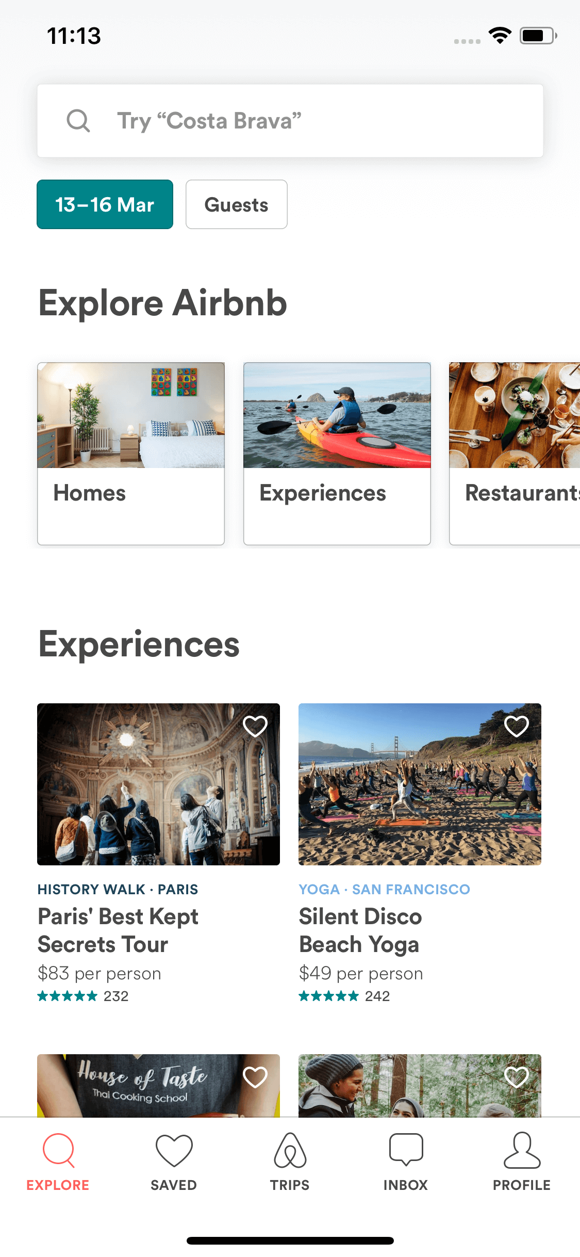Check the battery status icon

coord(538,36)
